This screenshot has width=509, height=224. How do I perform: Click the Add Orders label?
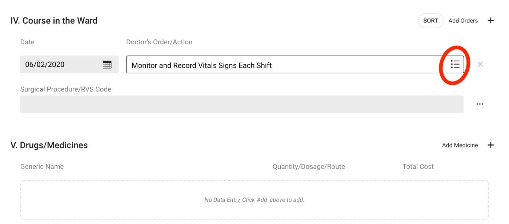(463, 21)
